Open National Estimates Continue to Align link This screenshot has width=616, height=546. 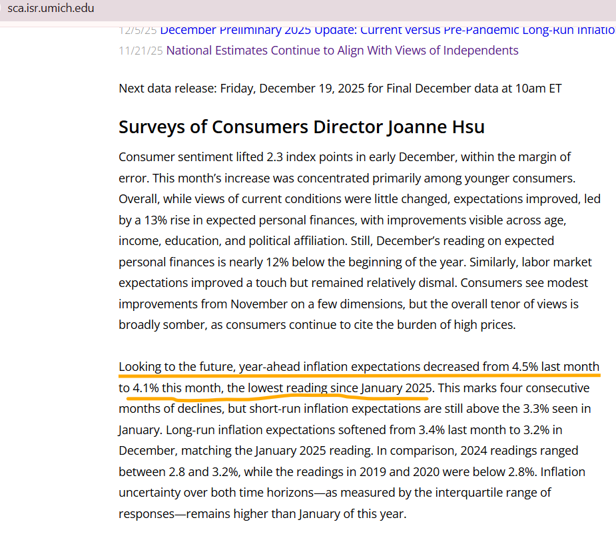pyautogui.click(x=342, y=51)
